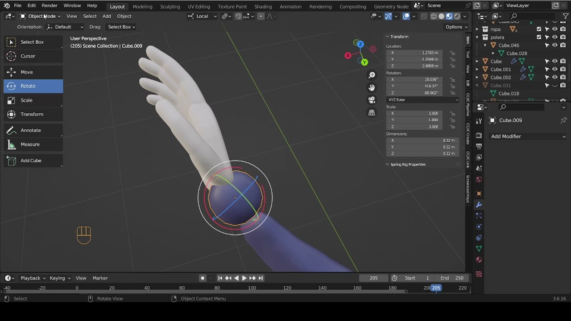Open the Tool properties tab wrench icon
Screen dimensions: 571x321
tap(479, 121)
